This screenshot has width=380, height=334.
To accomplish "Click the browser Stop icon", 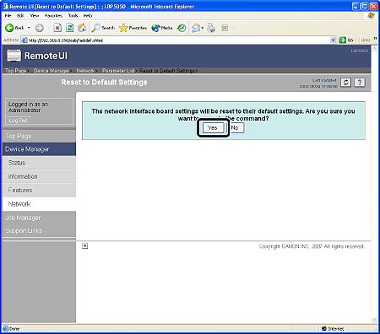I will click(57, 28).
